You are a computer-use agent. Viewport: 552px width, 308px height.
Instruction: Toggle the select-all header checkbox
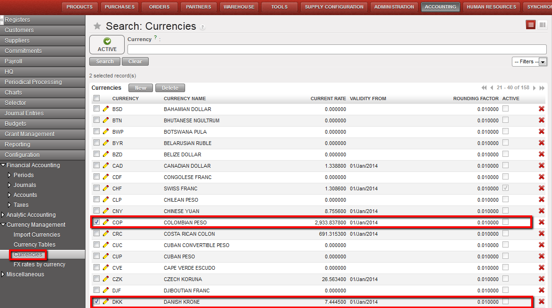click(97, 98)
